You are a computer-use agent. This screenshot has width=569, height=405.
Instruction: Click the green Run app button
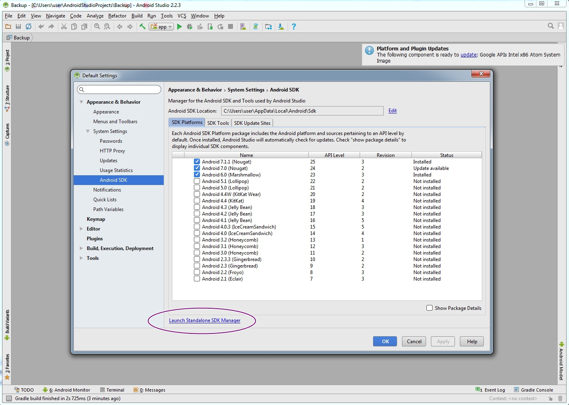(179, 27)
